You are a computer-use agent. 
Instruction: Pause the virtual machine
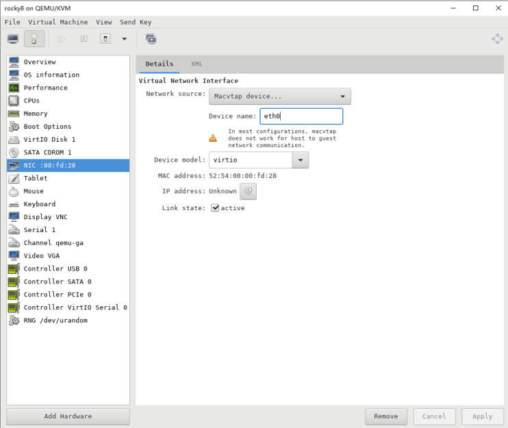84,39
